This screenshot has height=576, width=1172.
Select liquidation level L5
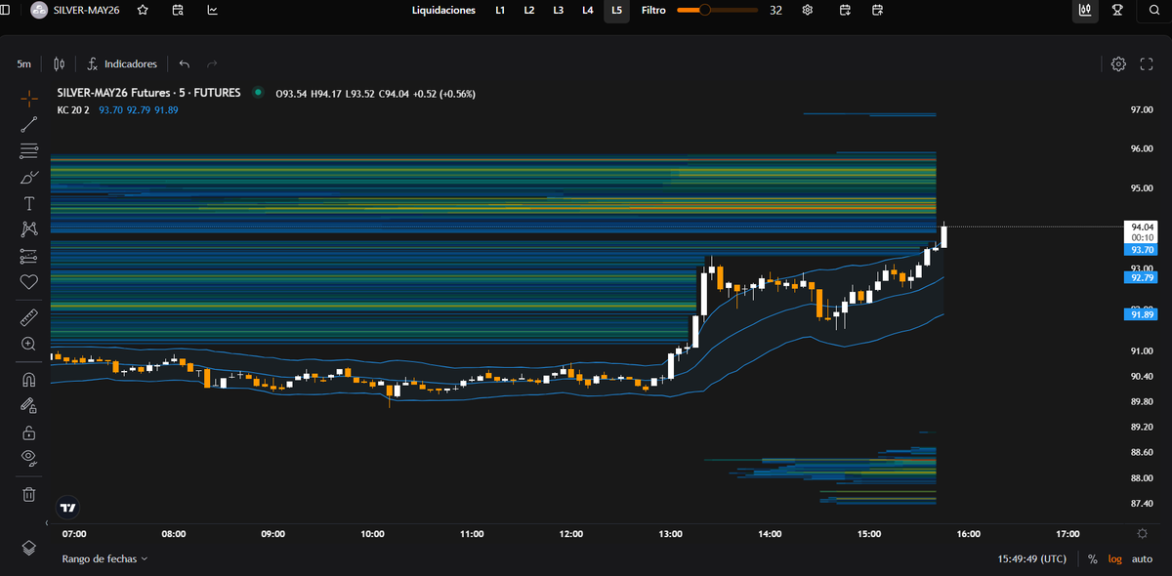click(616, 10)
